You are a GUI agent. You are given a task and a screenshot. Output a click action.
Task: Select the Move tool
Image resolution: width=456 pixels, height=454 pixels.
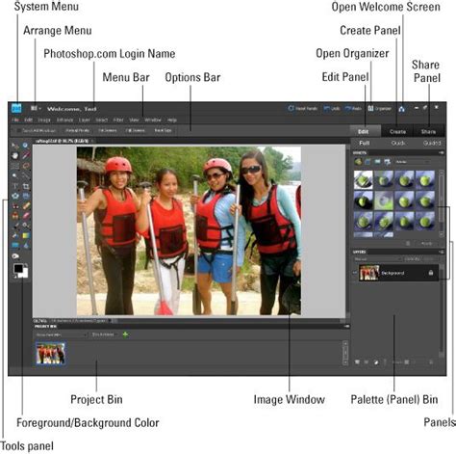click(15, 146)
